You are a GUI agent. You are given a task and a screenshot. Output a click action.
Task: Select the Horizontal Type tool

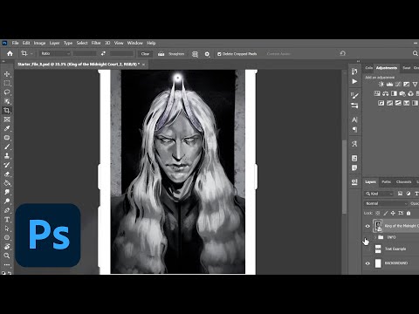[x=7, y=219]
